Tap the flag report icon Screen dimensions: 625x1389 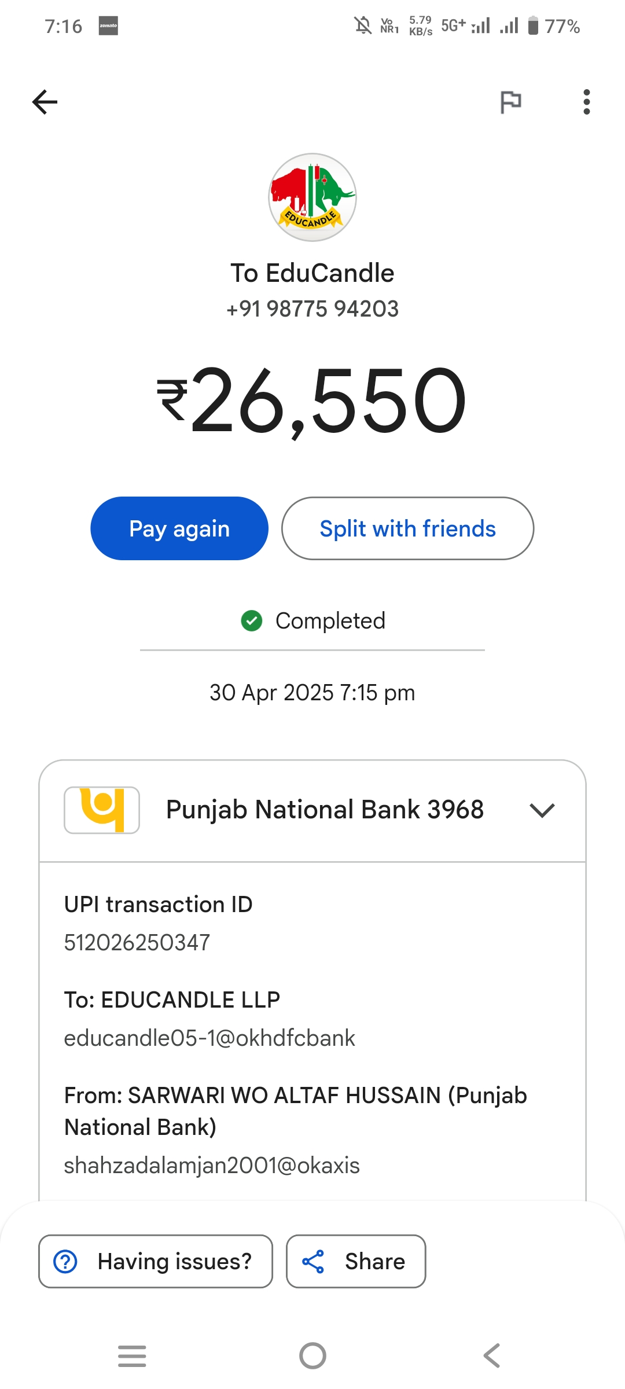(x=510, y=102)
